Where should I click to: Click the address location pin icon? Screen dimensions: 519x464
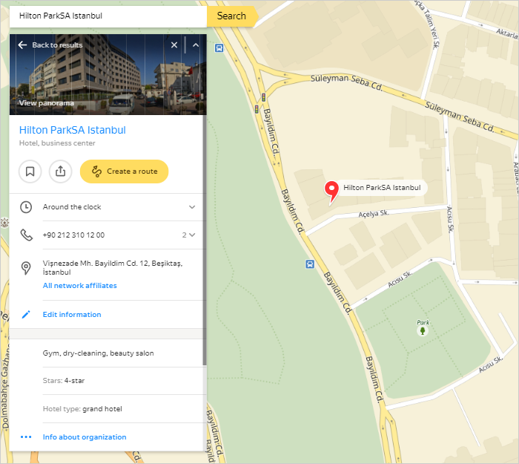[26, 268]
